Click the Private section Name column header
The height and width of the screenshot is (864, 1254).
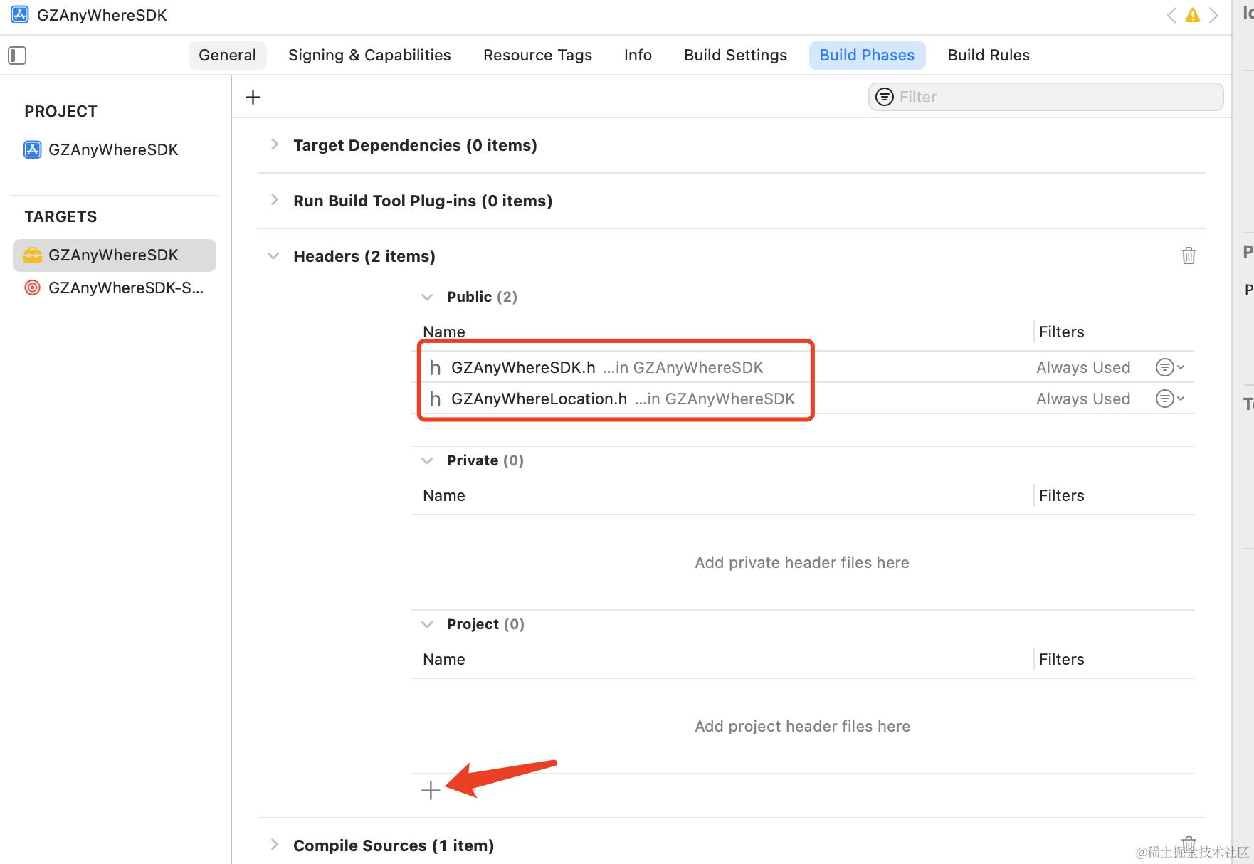(x=444, y=495)
